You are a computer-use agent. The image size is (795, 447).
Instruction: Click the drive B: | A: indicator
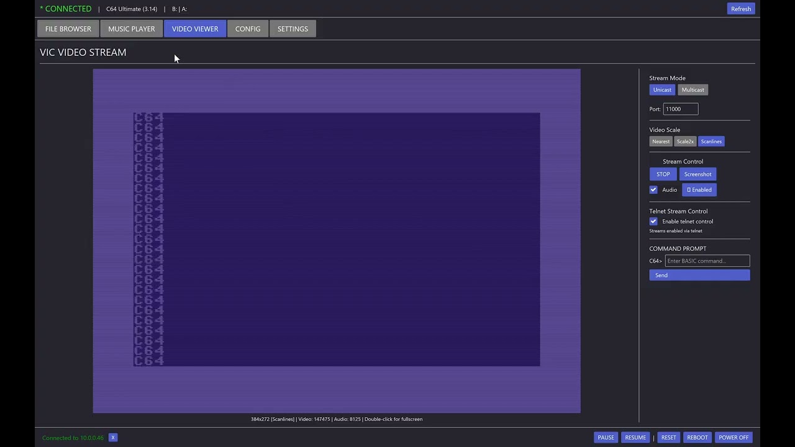179,9
